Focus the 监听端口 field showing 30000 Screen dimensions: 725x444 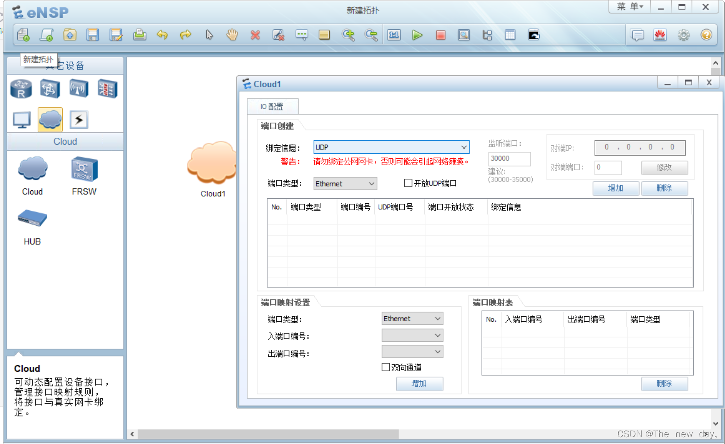[509, 159]
